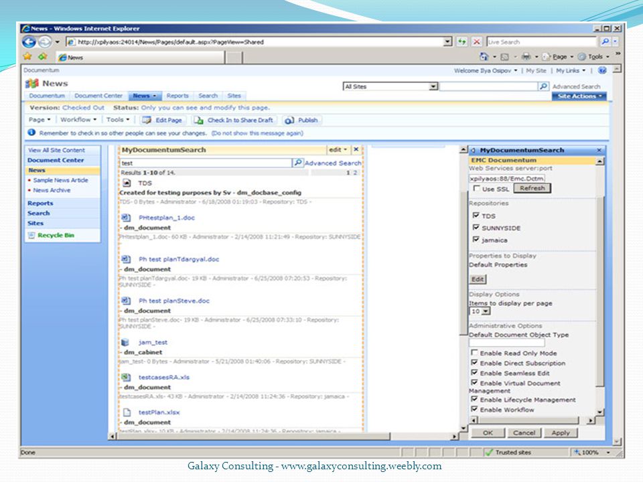
Task: Toggle Enable Lifecycle Management checkbox
Action: (474, 399)
